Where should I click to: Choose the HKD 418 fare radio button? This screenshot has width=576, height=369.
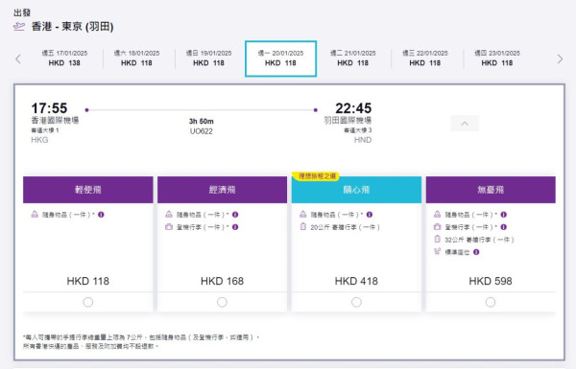(x=356, y=302)
